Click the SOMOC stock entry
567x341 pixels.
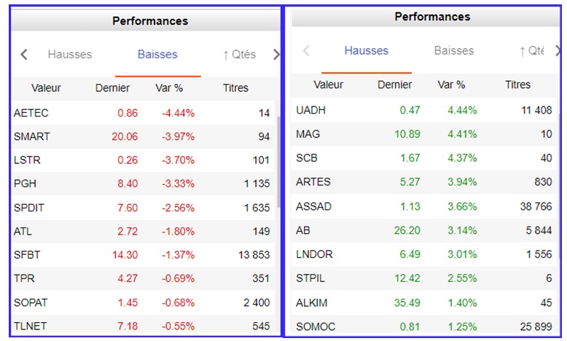point(315,326)
